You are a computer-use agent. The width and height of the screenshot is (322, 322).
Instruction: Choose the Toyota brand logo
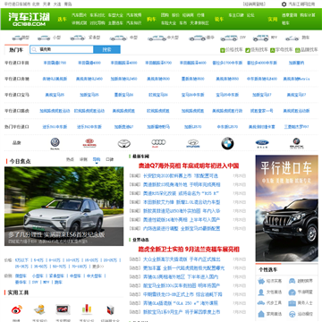point(124,144)
